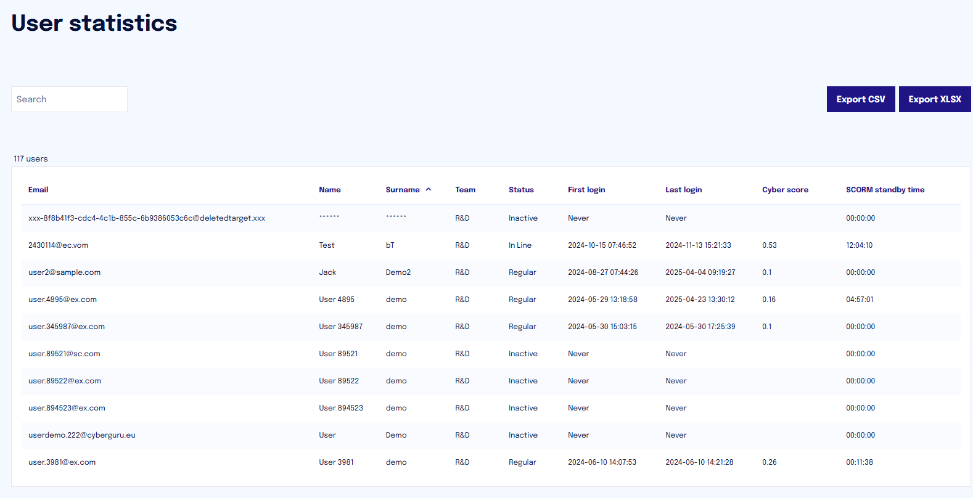Click the 'In Line' status cell
The height and width of the screenshot is (498, 973).
[520, 245]
